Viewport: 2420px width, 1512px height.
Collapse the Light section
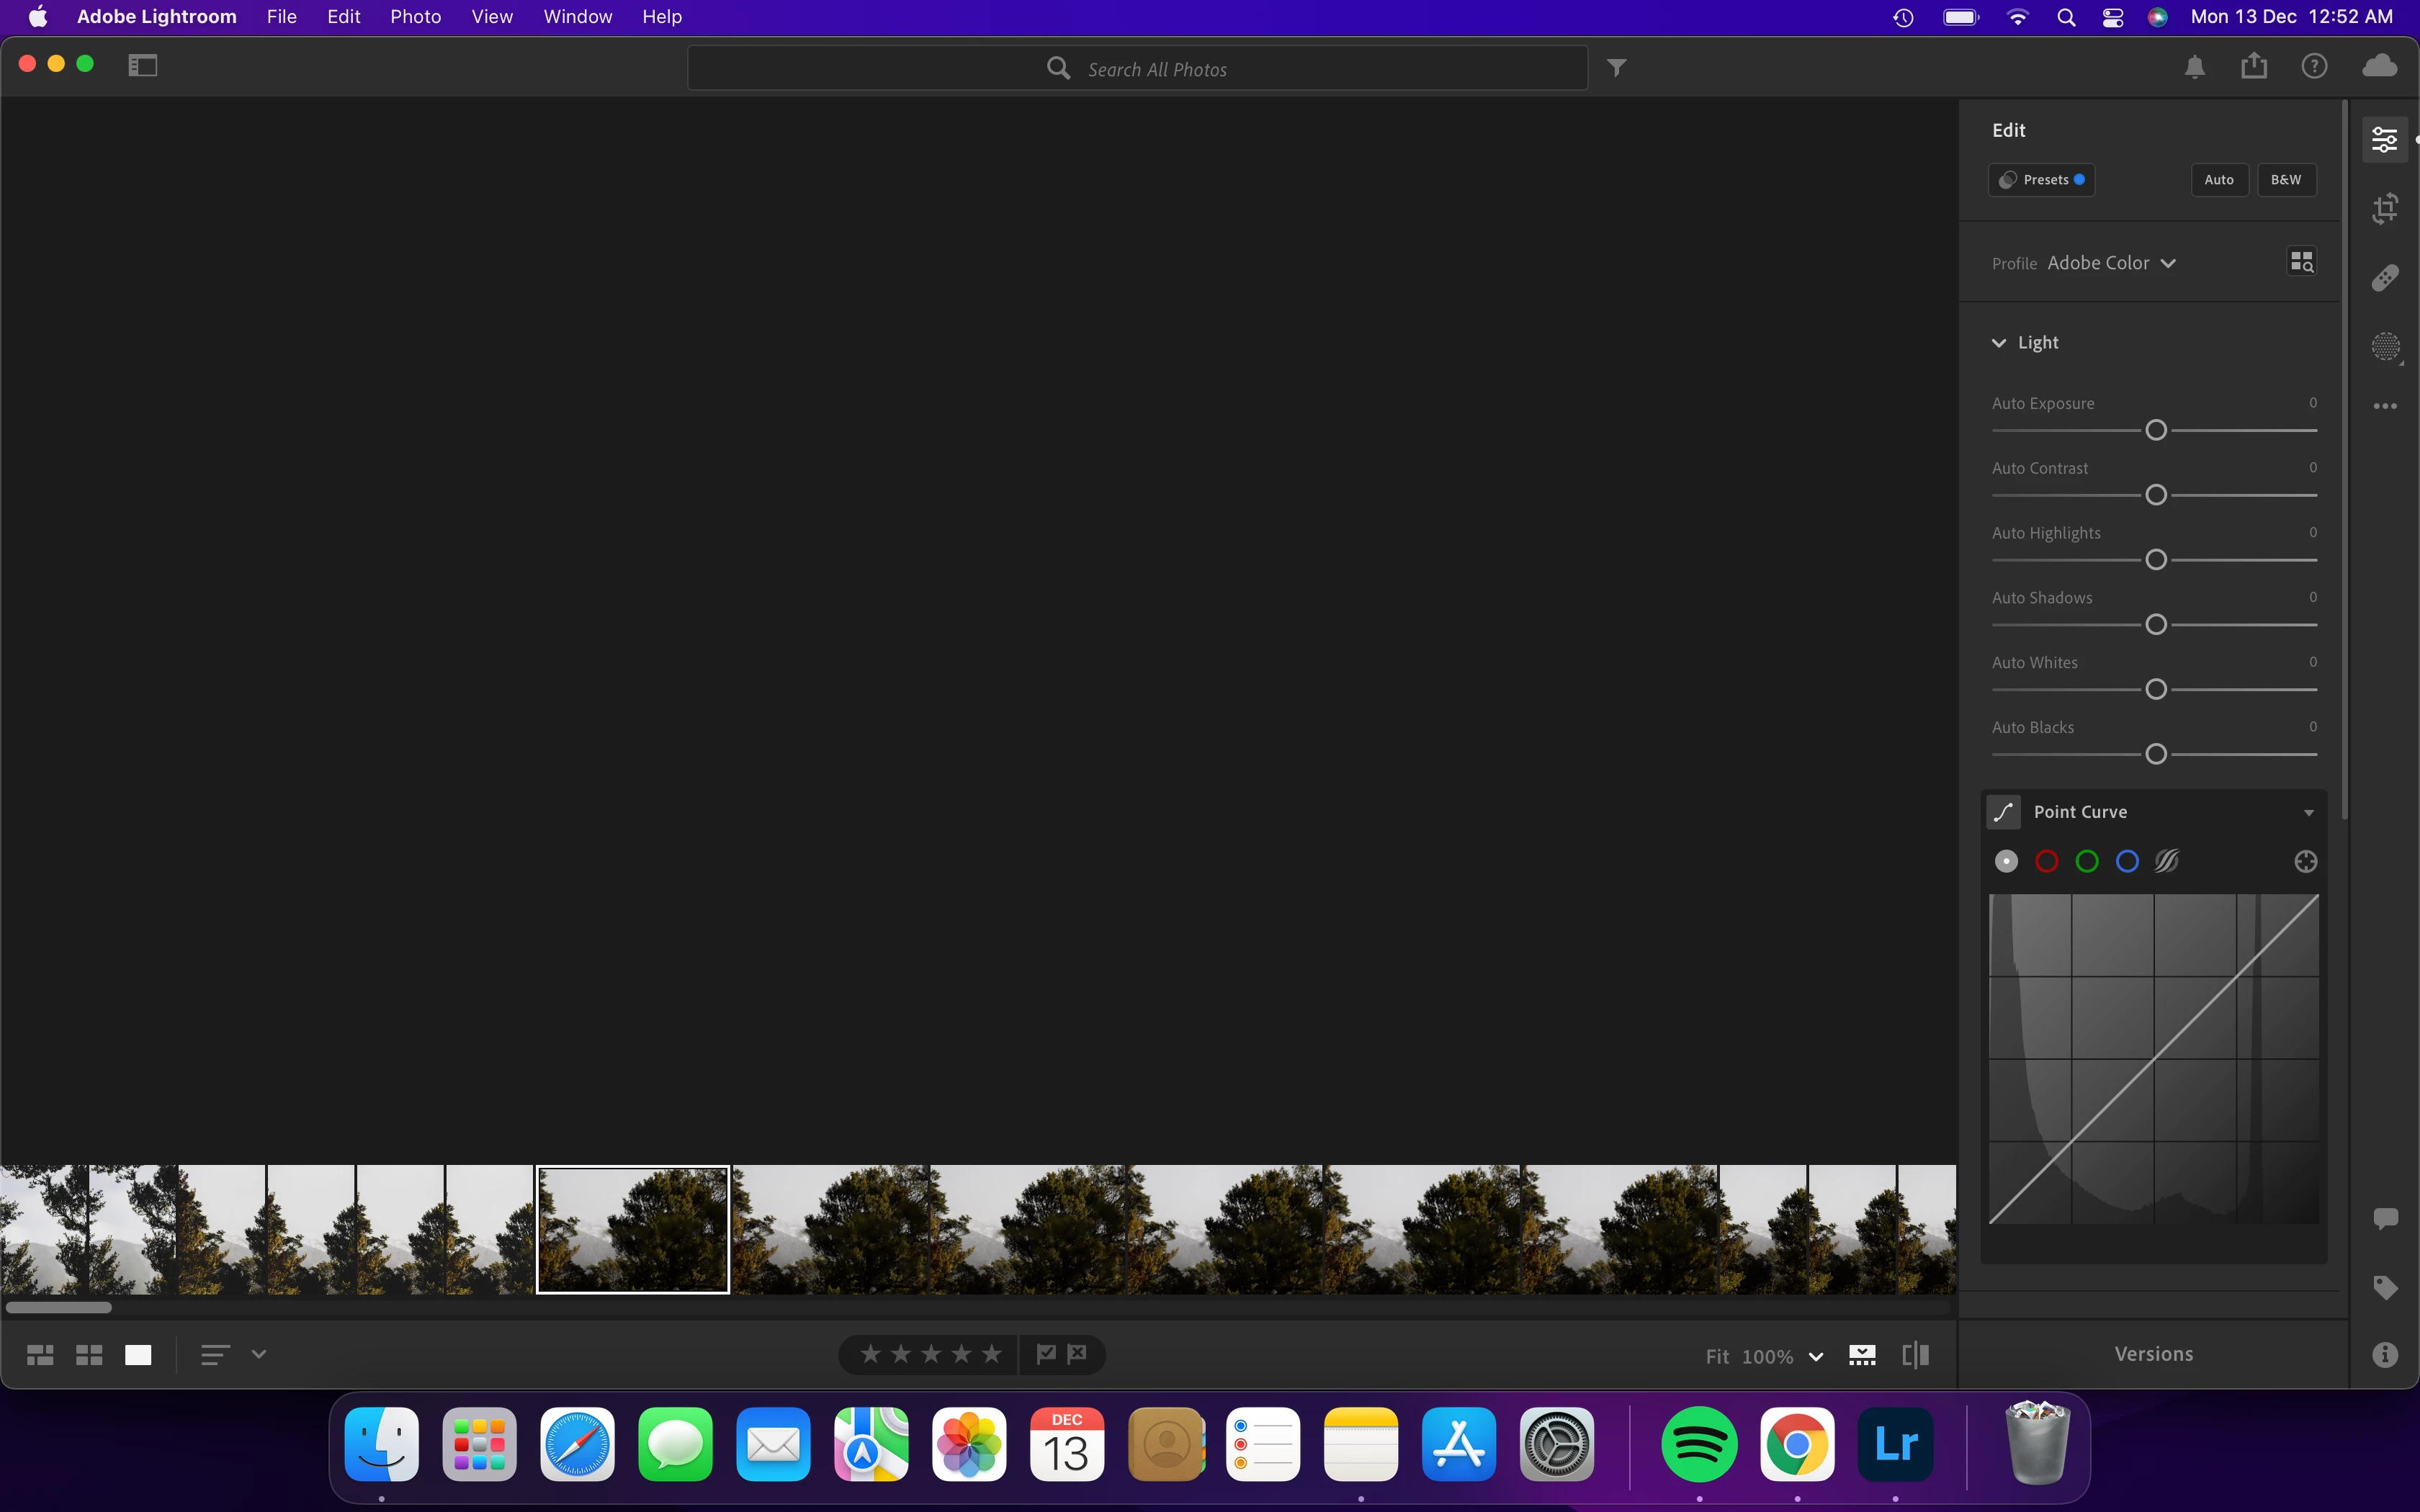pos(1999,343)
